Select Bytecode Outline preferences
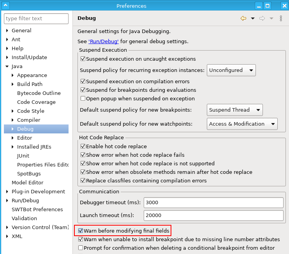 [39, 93]
